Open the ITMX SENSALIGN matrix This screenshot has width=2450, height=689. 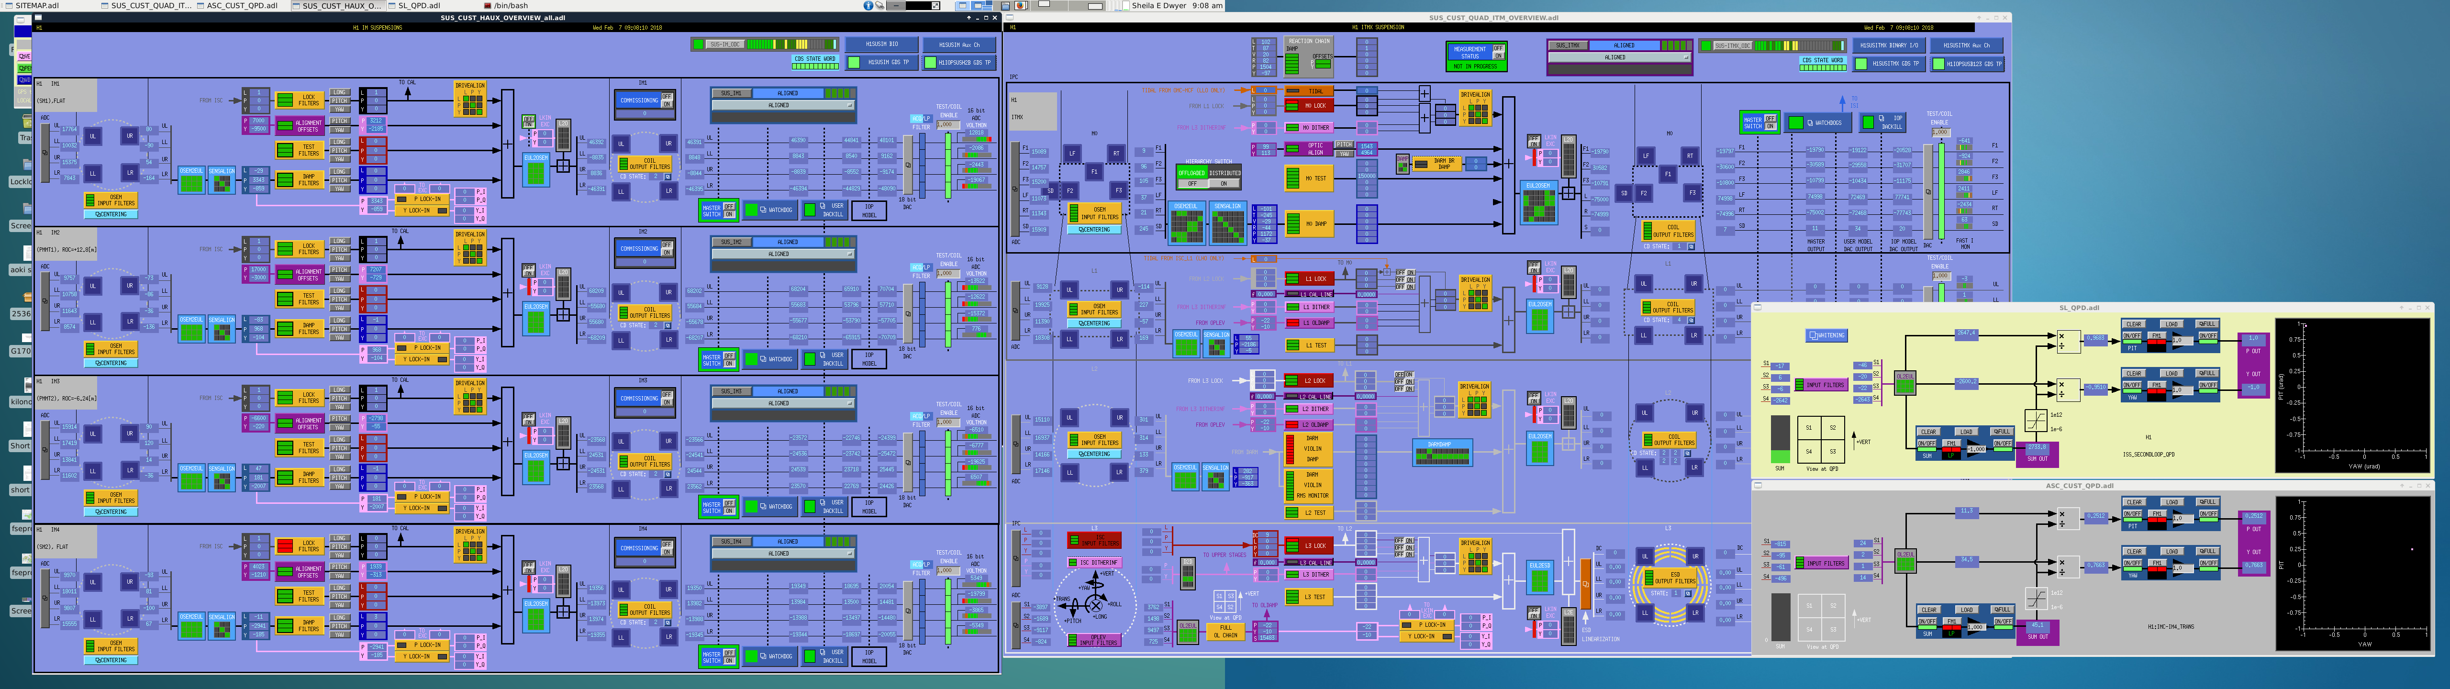click(x=1229, y=223)
